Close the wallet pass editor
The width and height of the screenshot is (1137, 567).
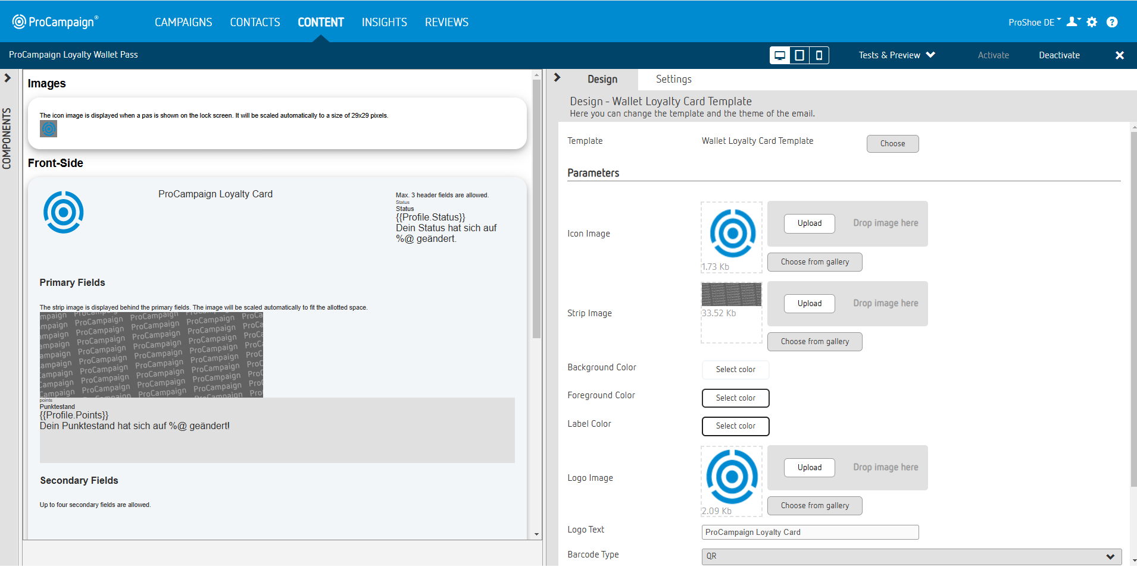(x=1119, y=55)
